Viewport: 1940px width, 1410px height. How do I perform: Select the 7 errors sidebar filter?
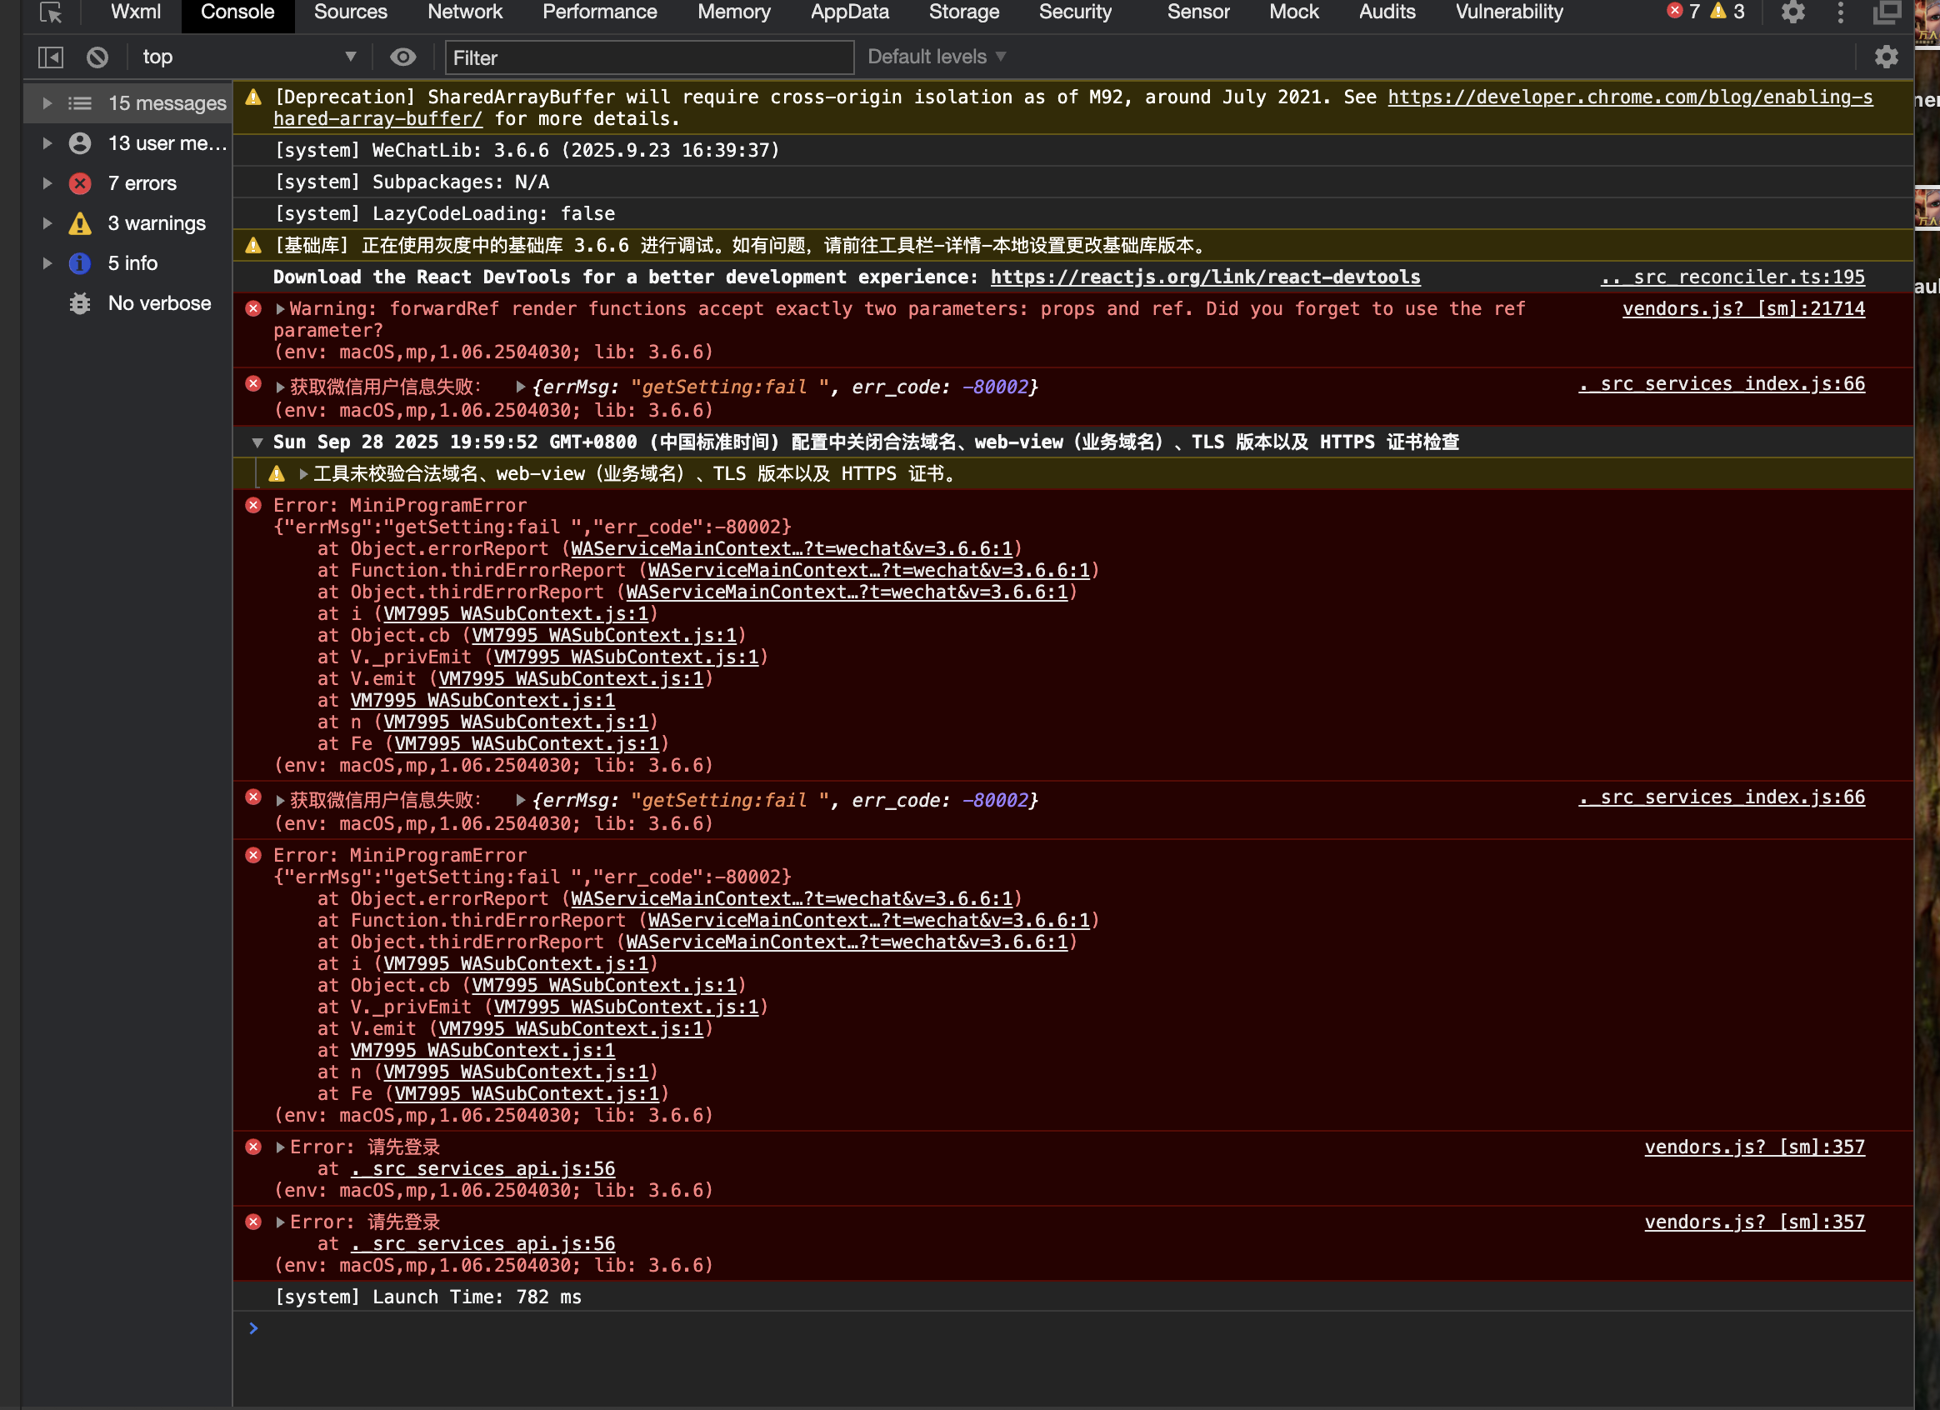(142, 183)
